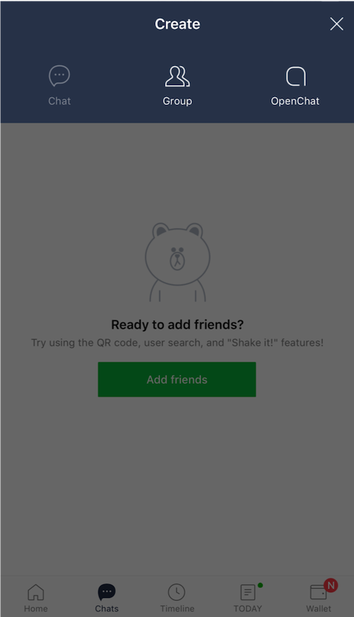Close the Create panel with X
Viewport: 354px width, 617px height.
tap(337, 24)
